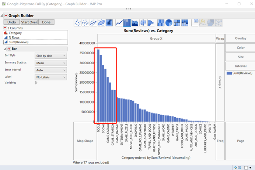Open the Error Interval dropdown
This screenshot has height=170, width=255.
[51, 70]
